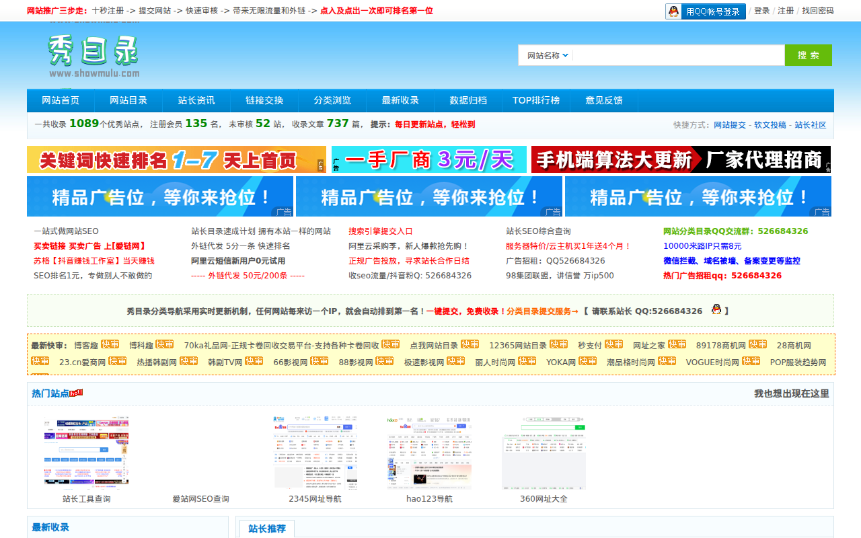Screen dimensions: 861x538
Task: Open the hao123导航 thumbnail
Action: click(x=429, y=452)
